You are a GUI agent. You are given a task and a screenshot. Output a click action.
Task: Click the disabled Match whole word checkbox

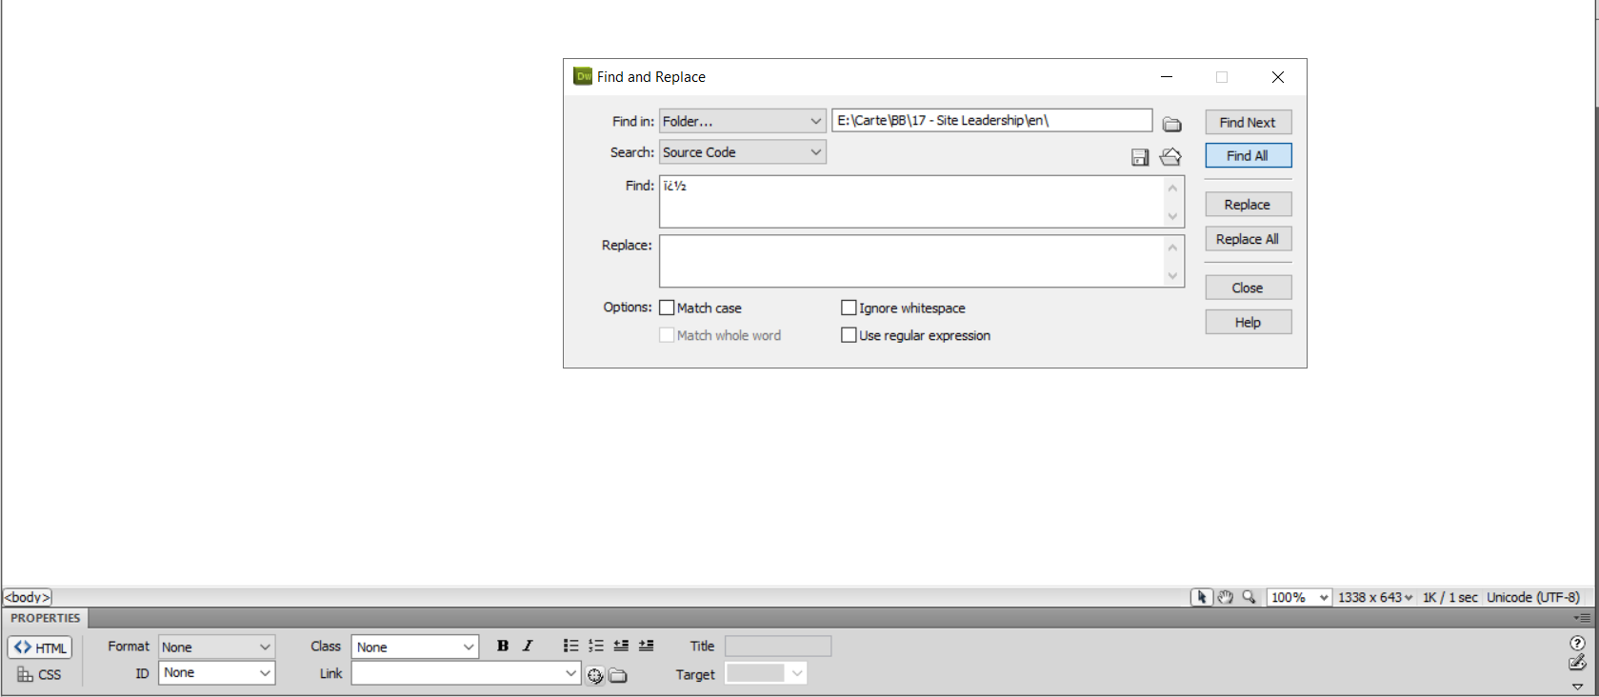pos(667,335)
